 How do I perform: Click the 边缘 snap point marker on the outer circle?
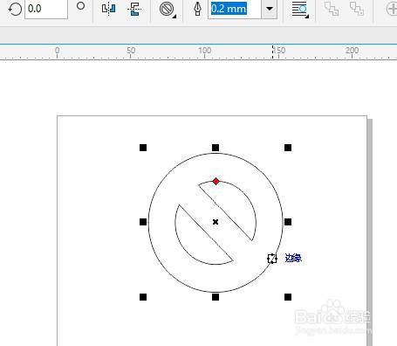pos(272,259)
